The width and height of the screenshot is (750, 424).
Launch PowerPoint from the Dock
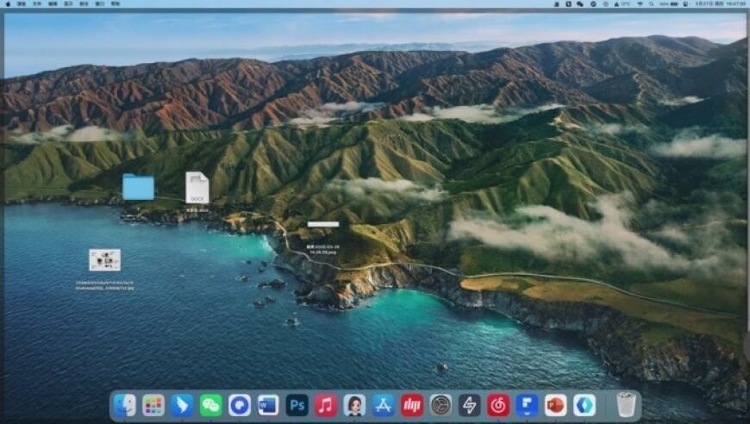tap(555, 405)
